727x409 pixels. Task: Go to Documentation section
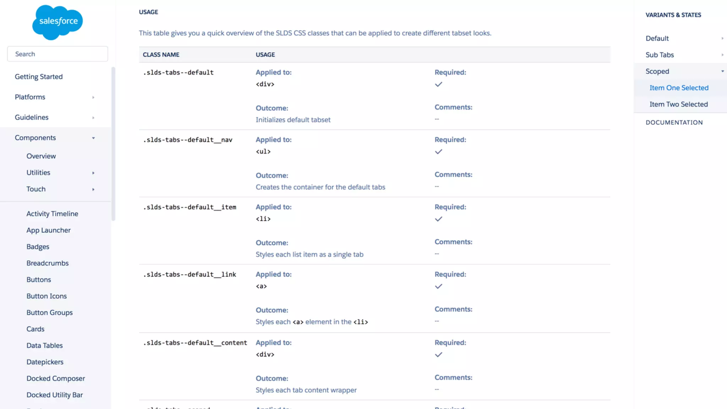pos(674,122)
